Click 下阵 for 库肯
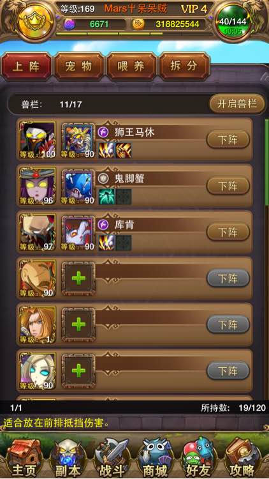Image resolution: width=269 pixels, height=479 pixels. pyautogui.click(x=228, y=232)
